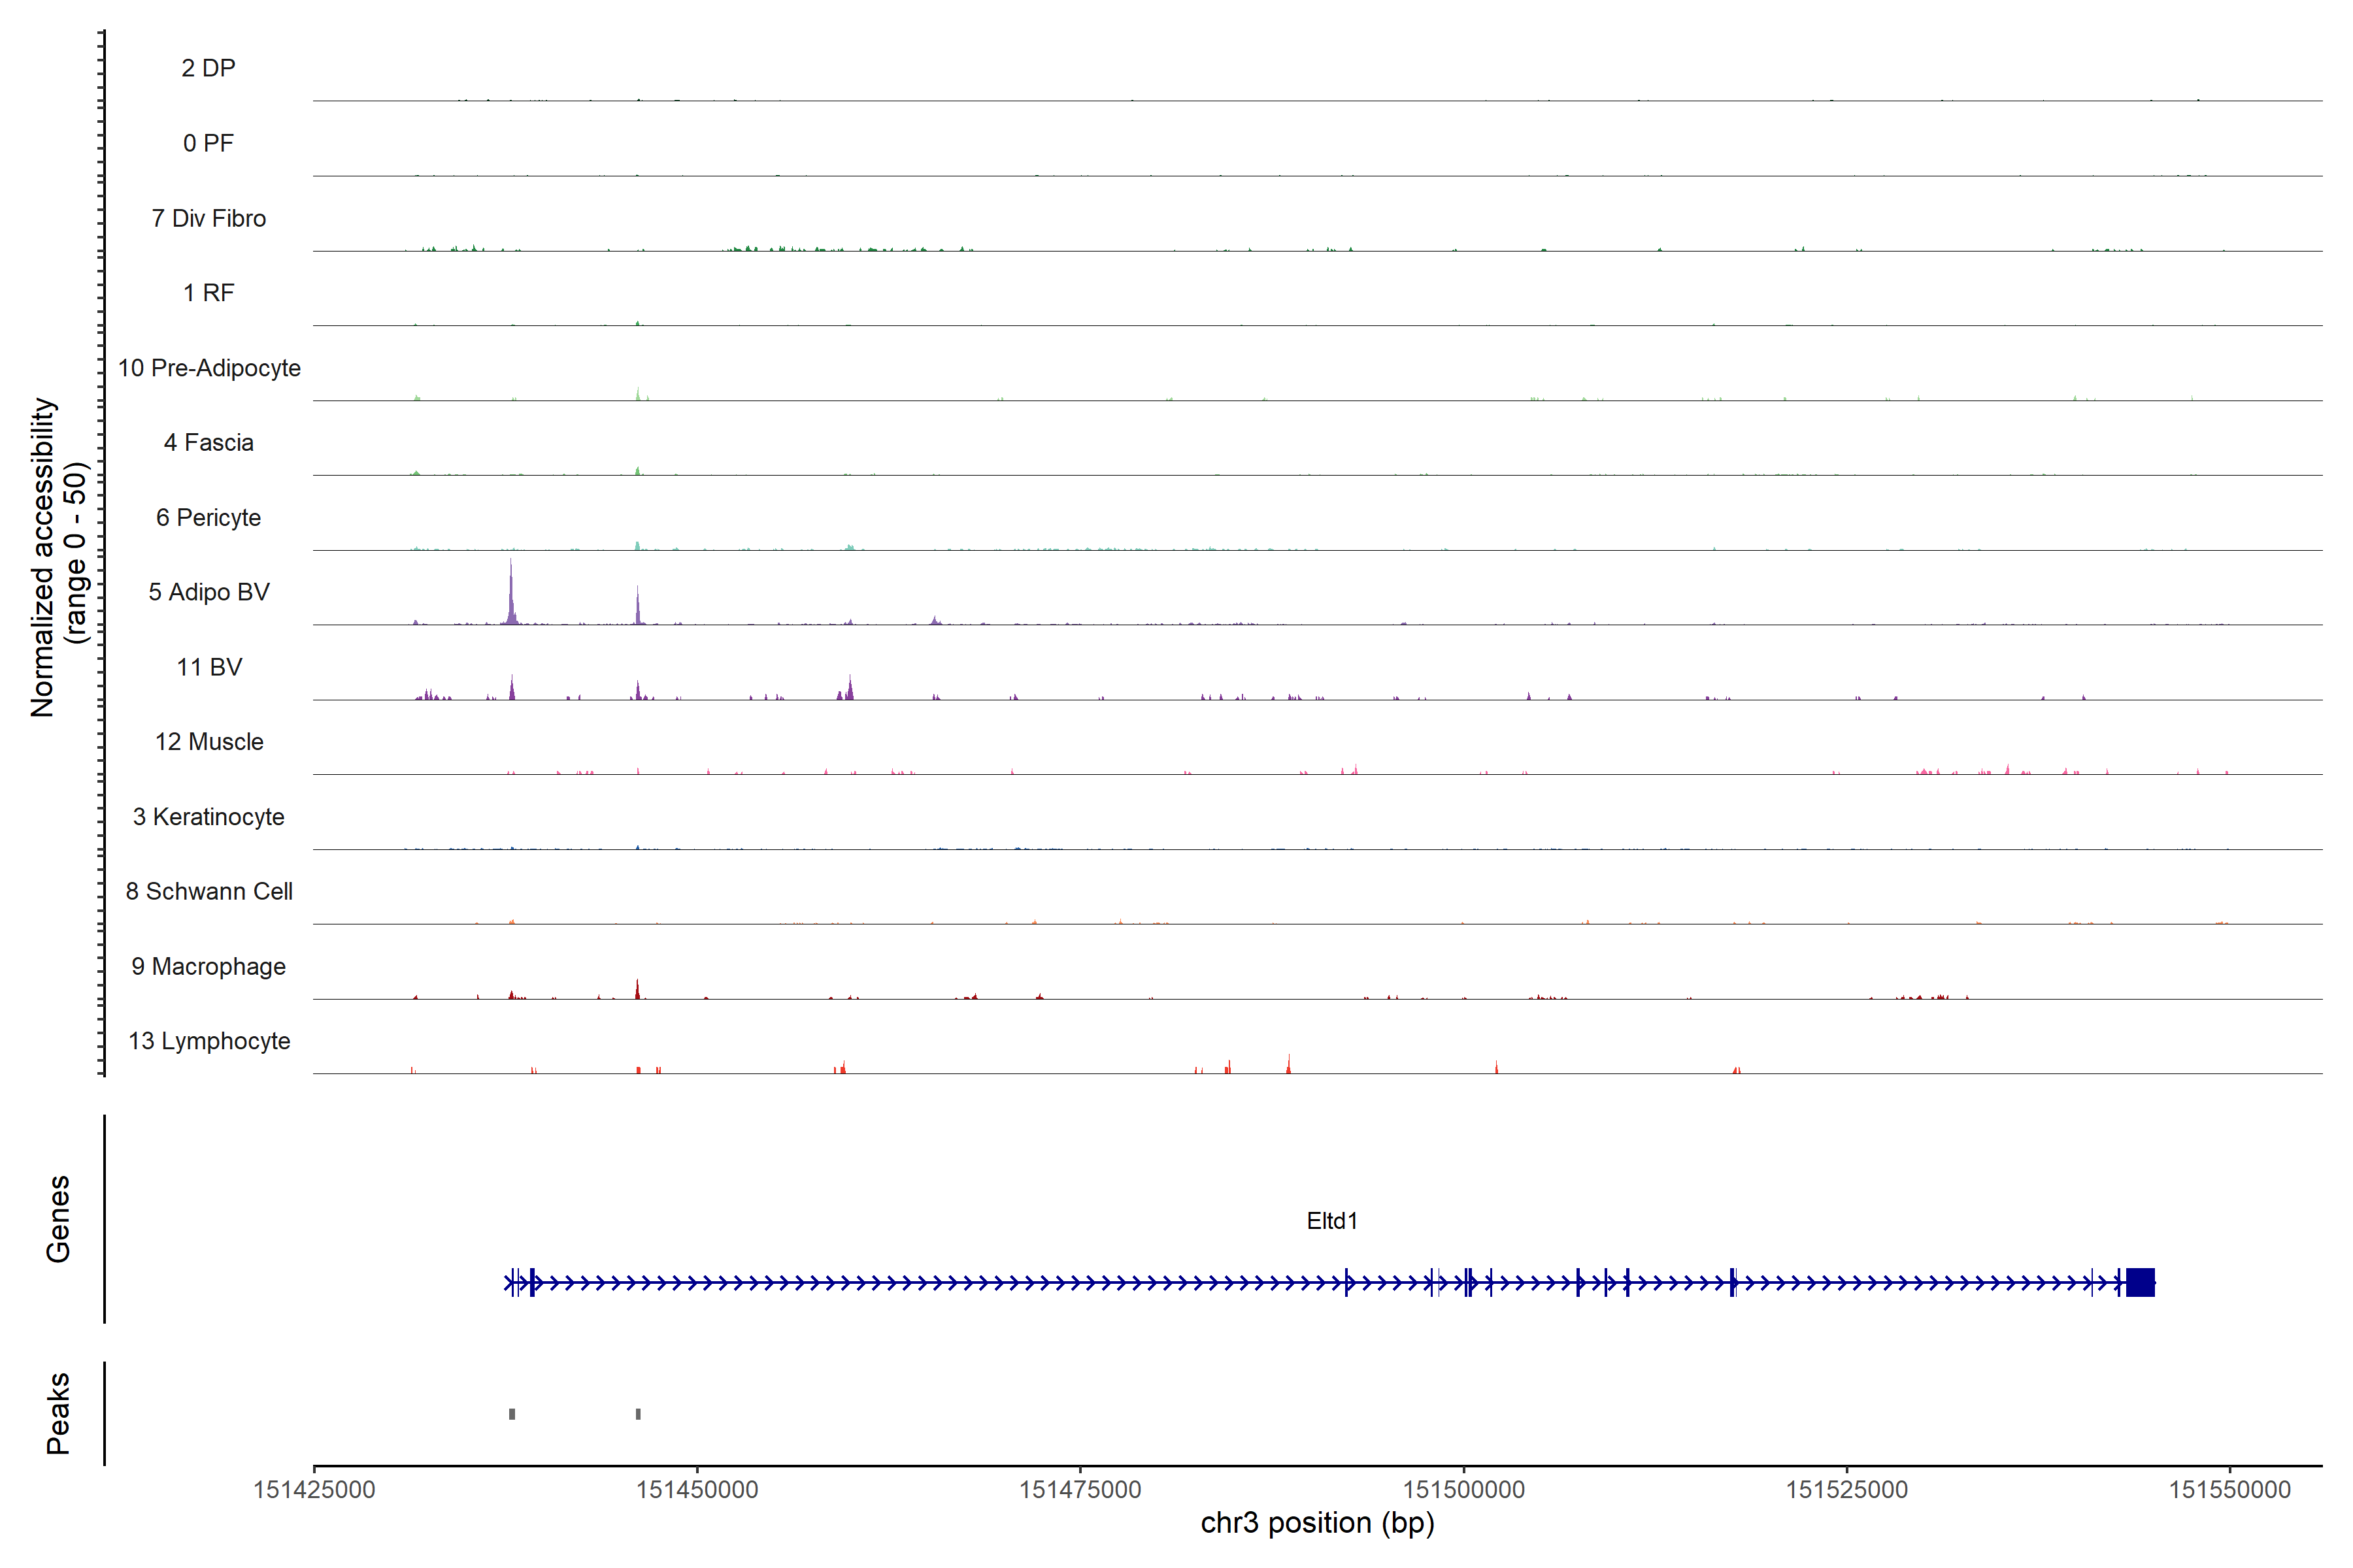Click the 5 Adipo BV track label
This screenshot has width=2353, height=1568.
pos(209,592)
